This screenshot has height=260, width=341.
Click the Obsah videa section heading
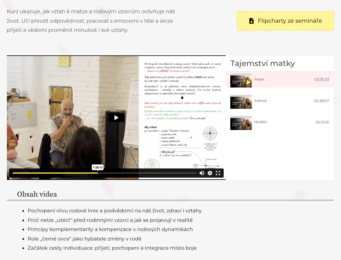pos(37,194)
